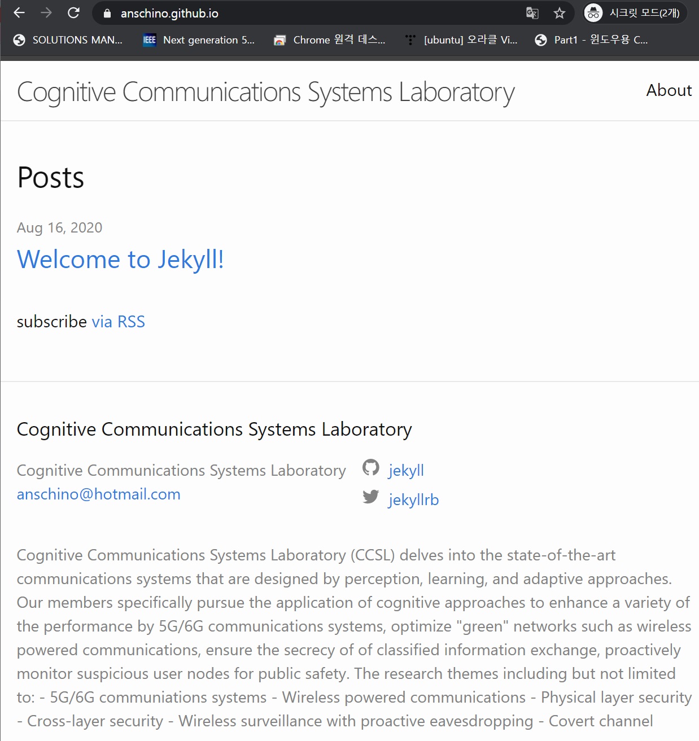
Task: Open the jekyllrb Twitter link
Action: pos(413,500)
